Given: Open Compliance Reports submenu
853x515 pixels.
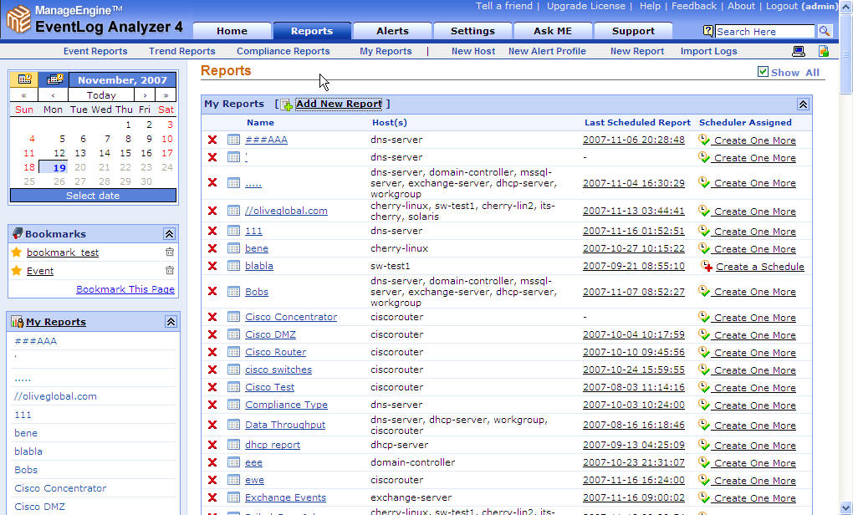Looking at the screenshot, I should point(283,51).
